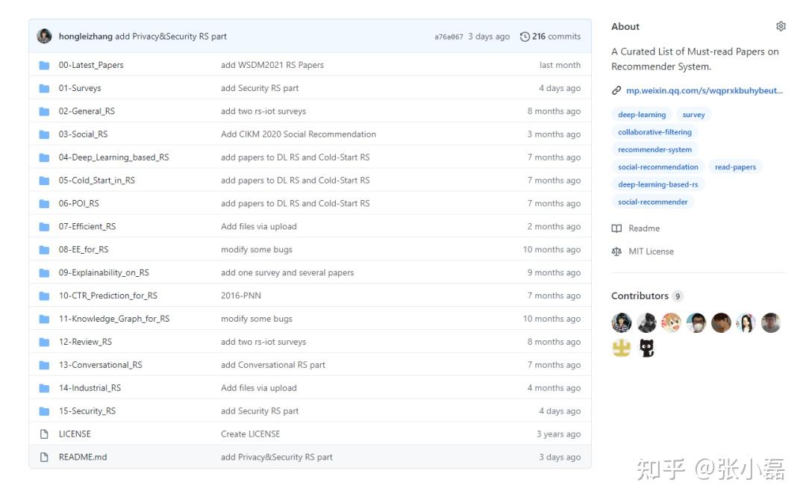Open the first contributor's avatar
Screen dimensions: 806x503
622,322
